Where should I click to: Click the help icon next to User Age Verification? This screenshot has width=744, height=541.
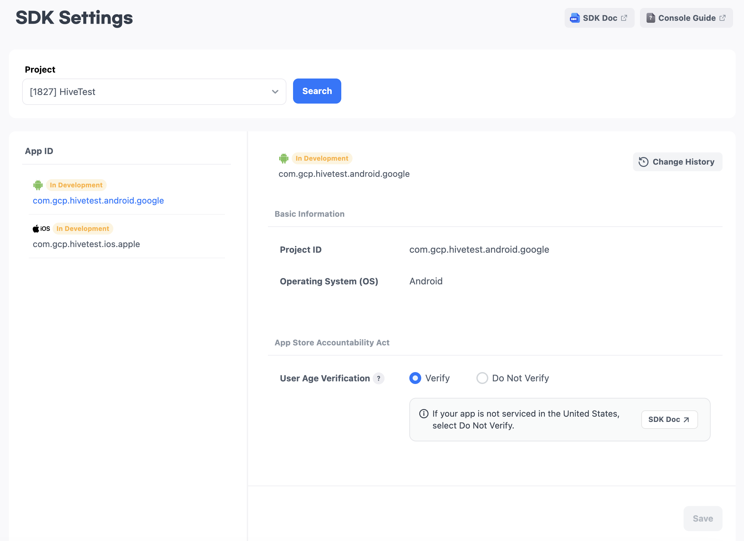pyautogui.click(x=379, y=378)
